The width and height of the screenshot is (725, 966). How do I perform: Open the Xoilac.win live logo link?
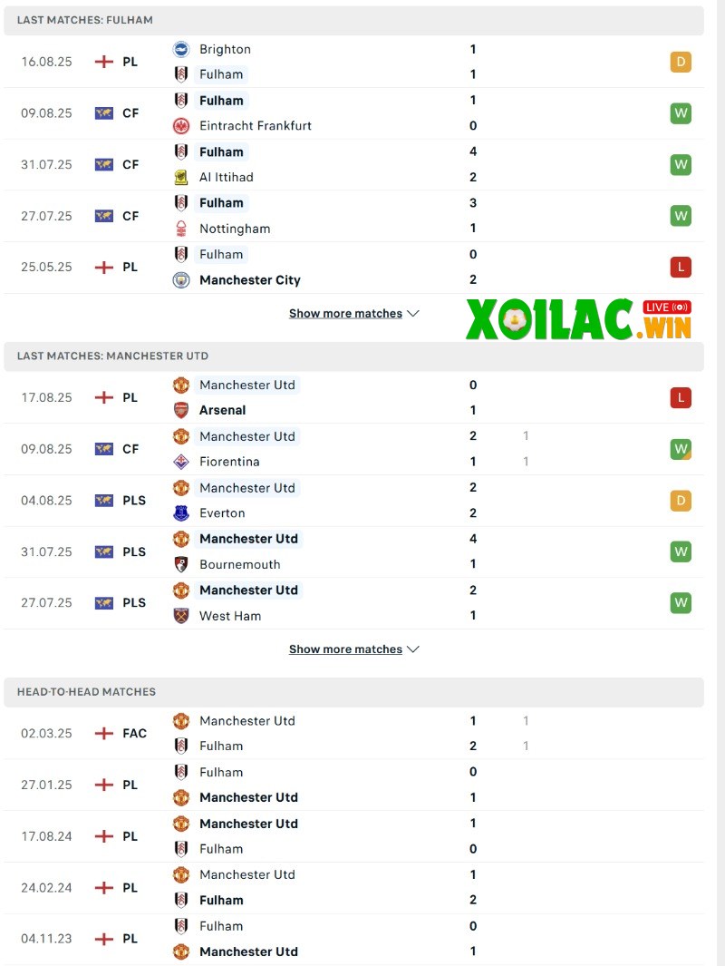[x=578, y=319]
